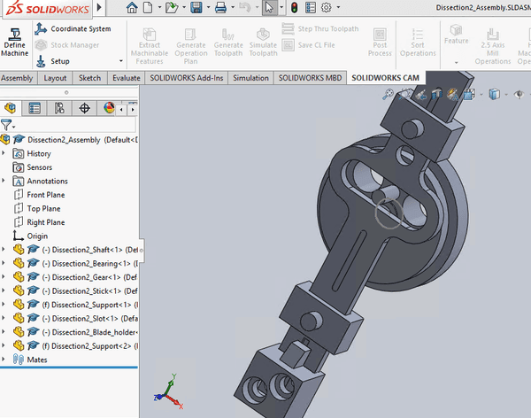Screen dimensions: 531x418
Task: Select the Front Plane tree item
Action: [x=47, y=195]
